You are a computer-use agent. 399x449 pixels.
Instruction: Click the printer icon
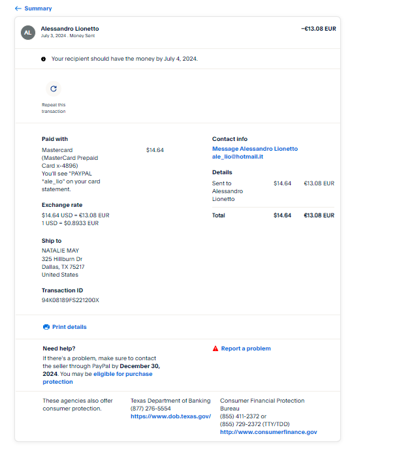point(46,327)
